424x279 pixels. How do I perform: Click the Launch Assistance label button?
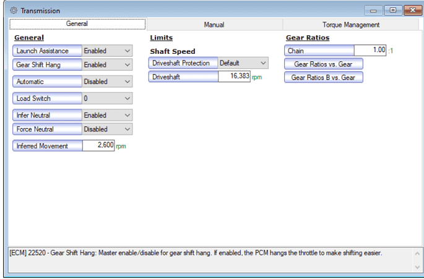(x=47, y=51)
